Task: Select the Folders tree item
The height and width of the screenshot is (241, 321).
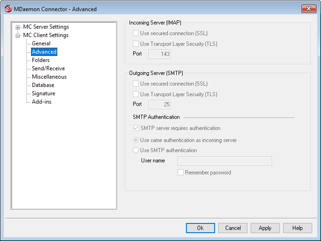Action: click(41, 60)
